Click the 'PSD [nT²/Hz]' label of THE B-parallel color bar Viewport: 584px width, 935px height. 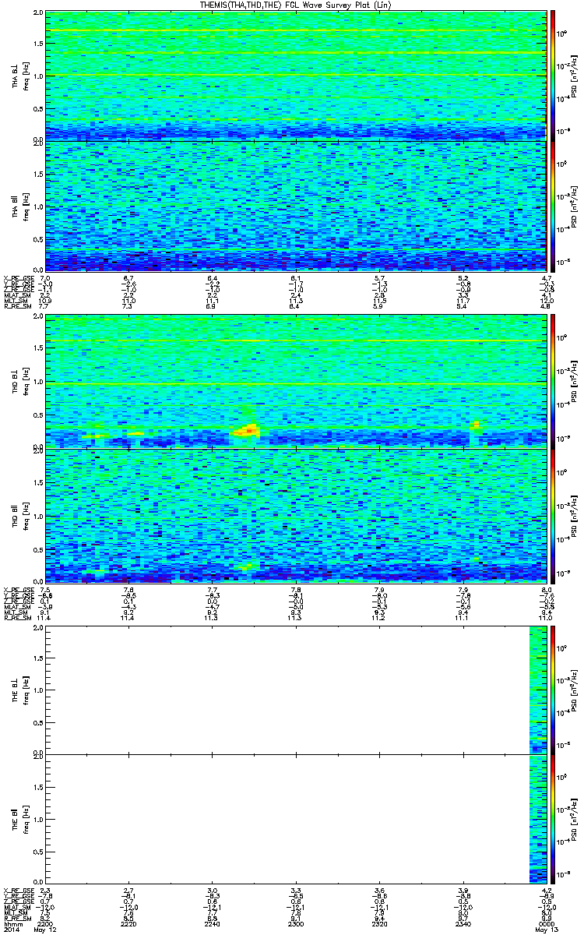574,818
